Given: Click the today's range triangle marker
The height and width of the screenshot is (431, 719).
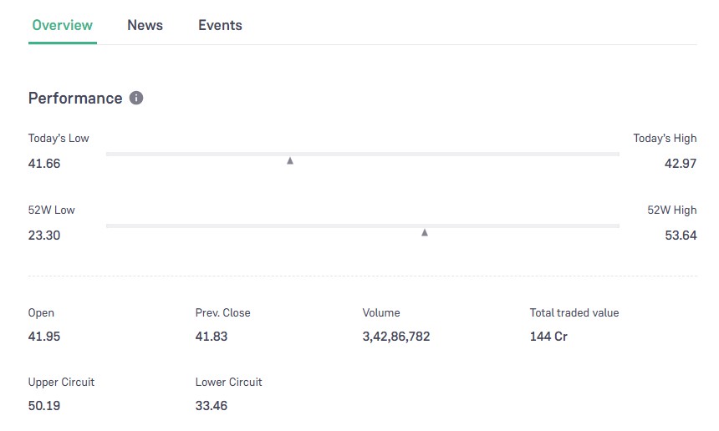Looking at the screenshot, I should 290,160.
